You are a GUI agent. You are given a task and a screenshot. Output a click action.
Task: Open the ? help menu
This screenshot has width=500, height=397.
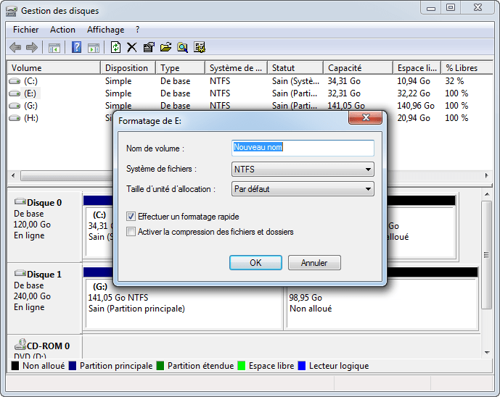pyautogui.click(x=137, y=30)
